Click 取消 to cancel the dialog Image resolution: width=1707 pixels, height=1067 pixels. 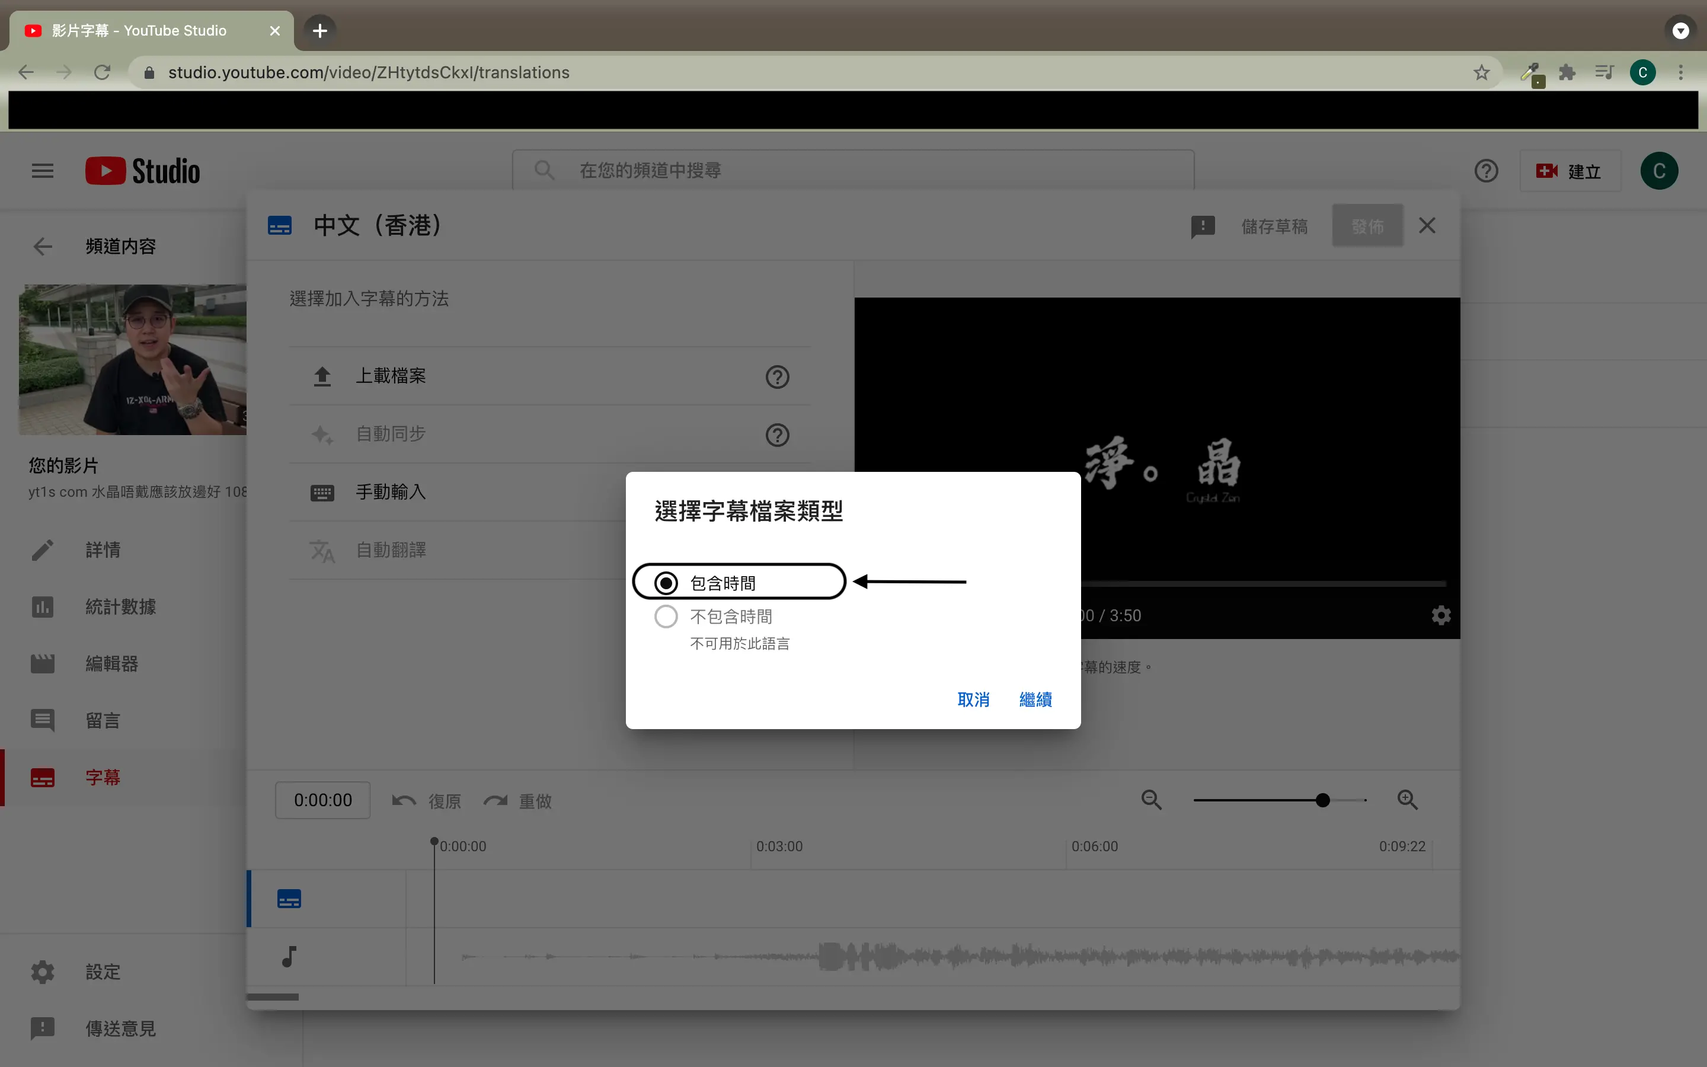973,699
